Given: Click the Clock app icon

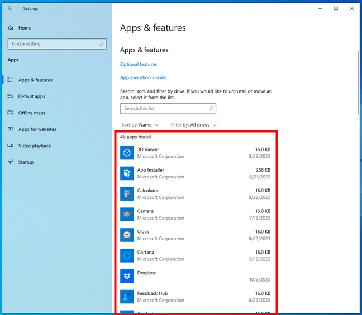Looking at the screenshot, I should click(127, 235).
